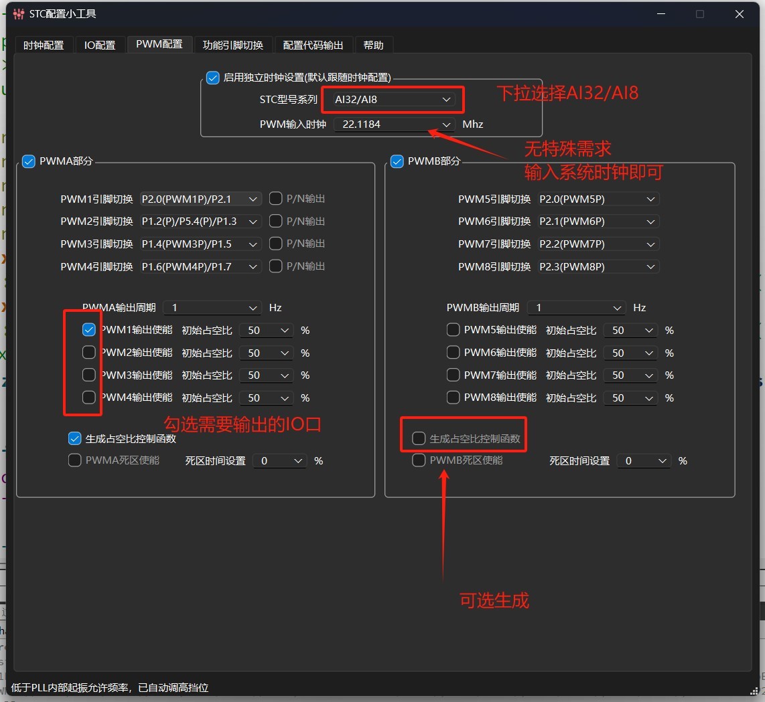The width and height of the screenshot is (765, 702).
Task: Open the 配置代码输出 tab
Action: pyautogui.click(x=313, y=46)
